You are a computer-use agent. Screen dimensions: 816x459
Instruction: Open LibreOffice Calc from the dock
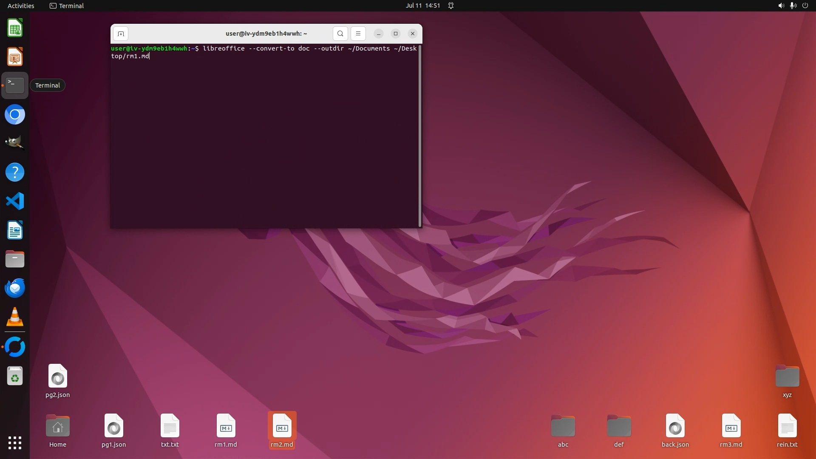15,28
